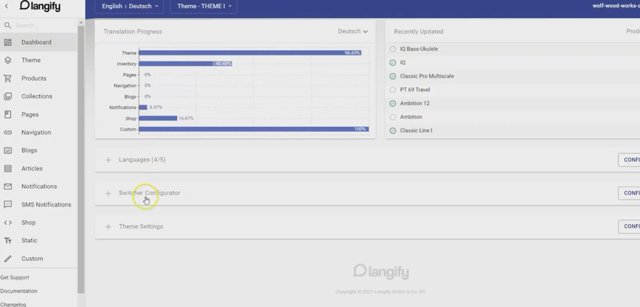This screenshot has height=307, width=640.
Task: Click the Collections icon
Action: 8,96
